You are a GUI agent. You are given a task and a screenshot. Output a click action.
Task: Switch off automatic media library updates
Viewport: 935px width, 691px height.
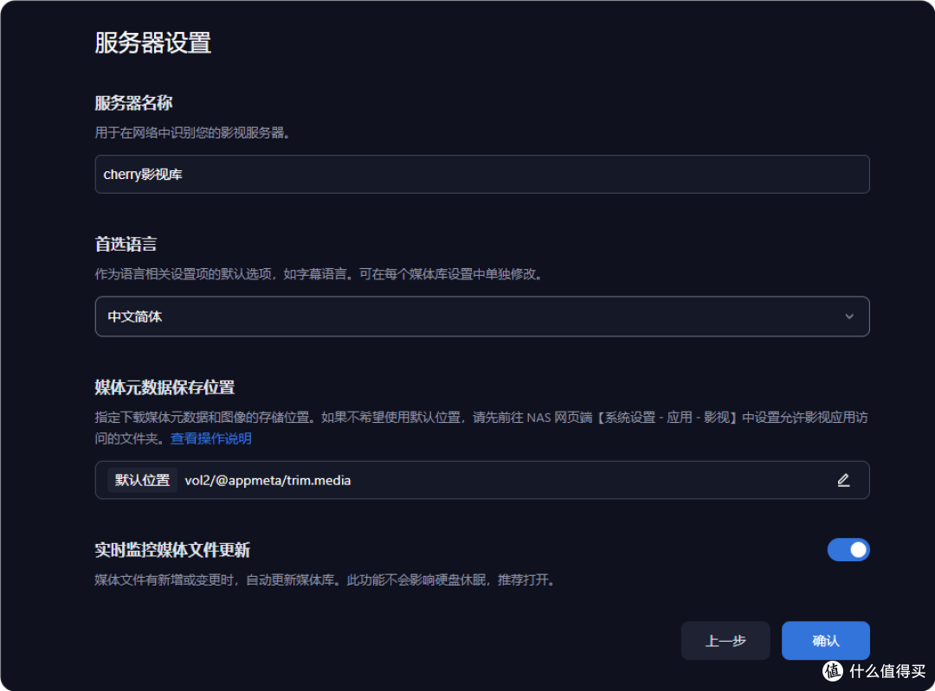[x=848, y=550]
